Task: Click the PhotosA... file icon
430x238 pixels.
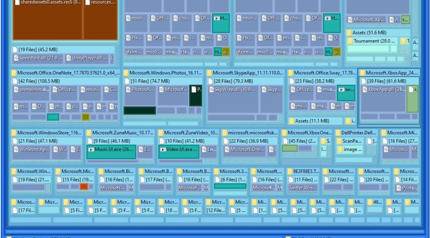Action: tap(128, 89)
